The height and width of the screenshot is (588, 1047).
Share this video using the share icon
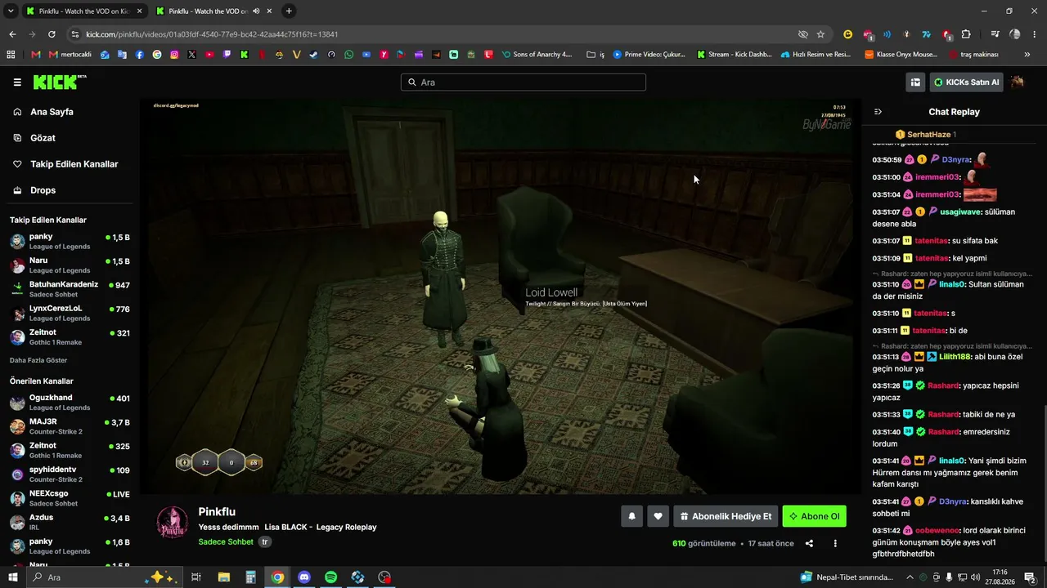[809, 543]
